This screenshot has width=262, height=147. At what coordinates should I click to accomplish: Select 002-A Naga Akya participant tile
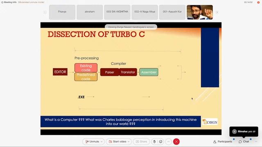[145, 12]
